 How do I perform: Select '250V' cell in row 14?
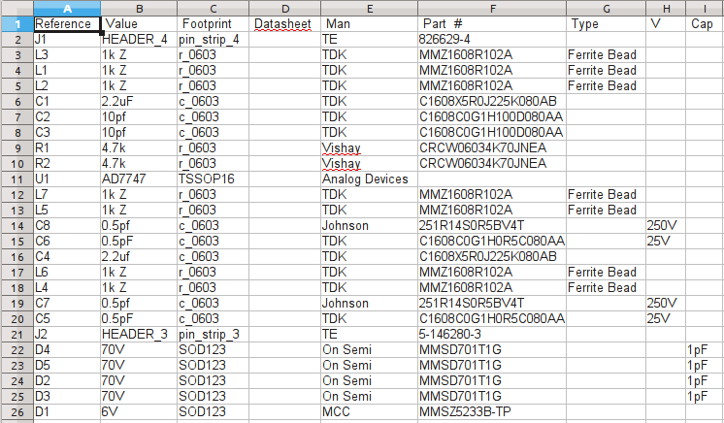pos(666,226)
